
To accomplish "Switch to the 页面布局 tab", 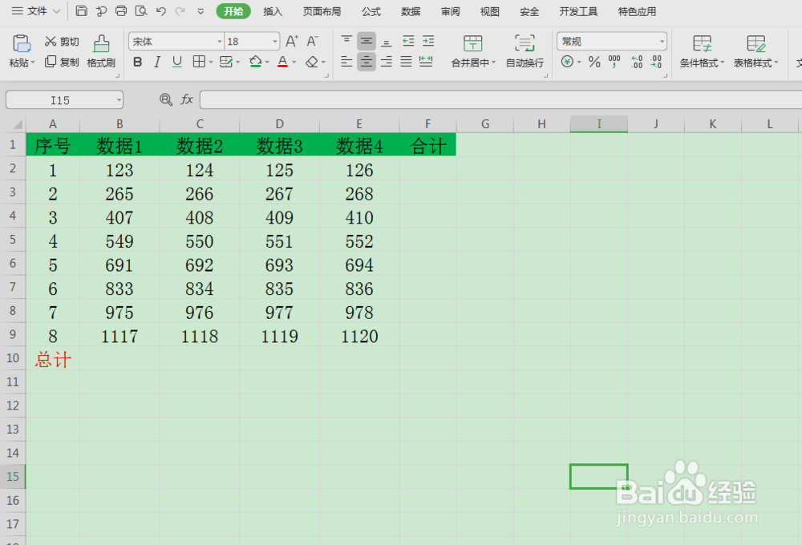I will (322, 11).
